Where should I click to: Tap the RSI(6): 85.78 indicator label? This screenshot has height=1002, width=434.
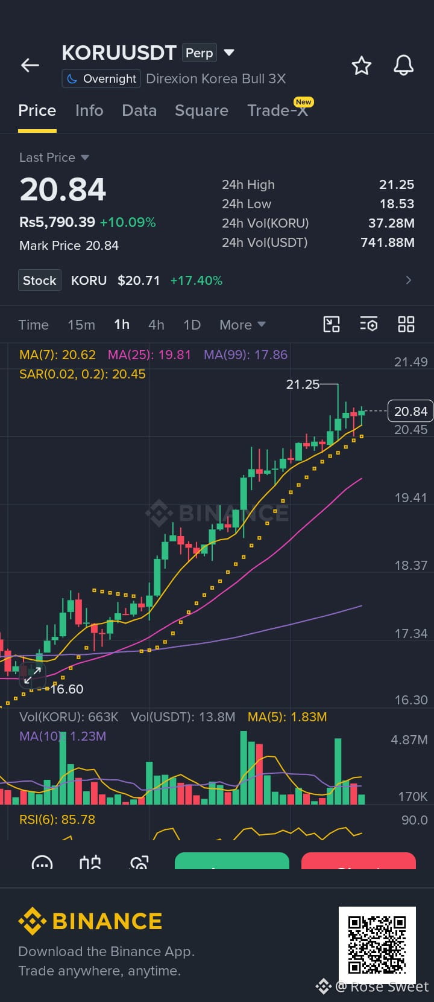[x=57, y=820]
